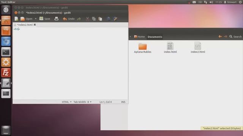Open the Stewart user menu

[230, 2]
